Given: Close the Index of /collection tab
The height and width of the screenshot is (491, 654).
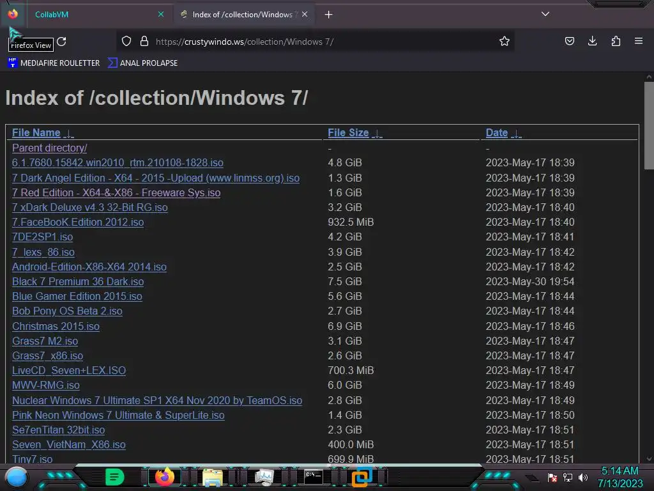Looking at the screenshot, I should [305, 14].
